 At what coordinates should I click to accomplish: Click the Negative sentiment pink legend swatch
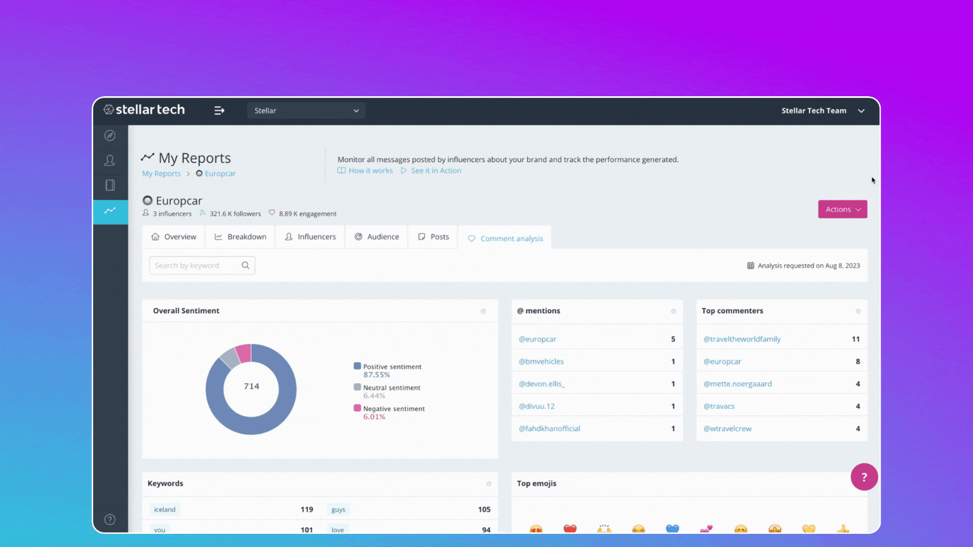click(357, 408)
